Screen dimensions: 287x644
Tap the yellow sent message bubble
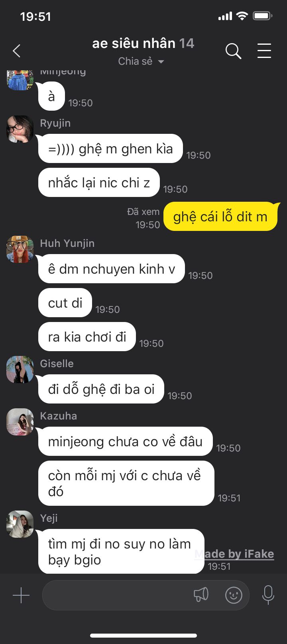click(220, 217)
